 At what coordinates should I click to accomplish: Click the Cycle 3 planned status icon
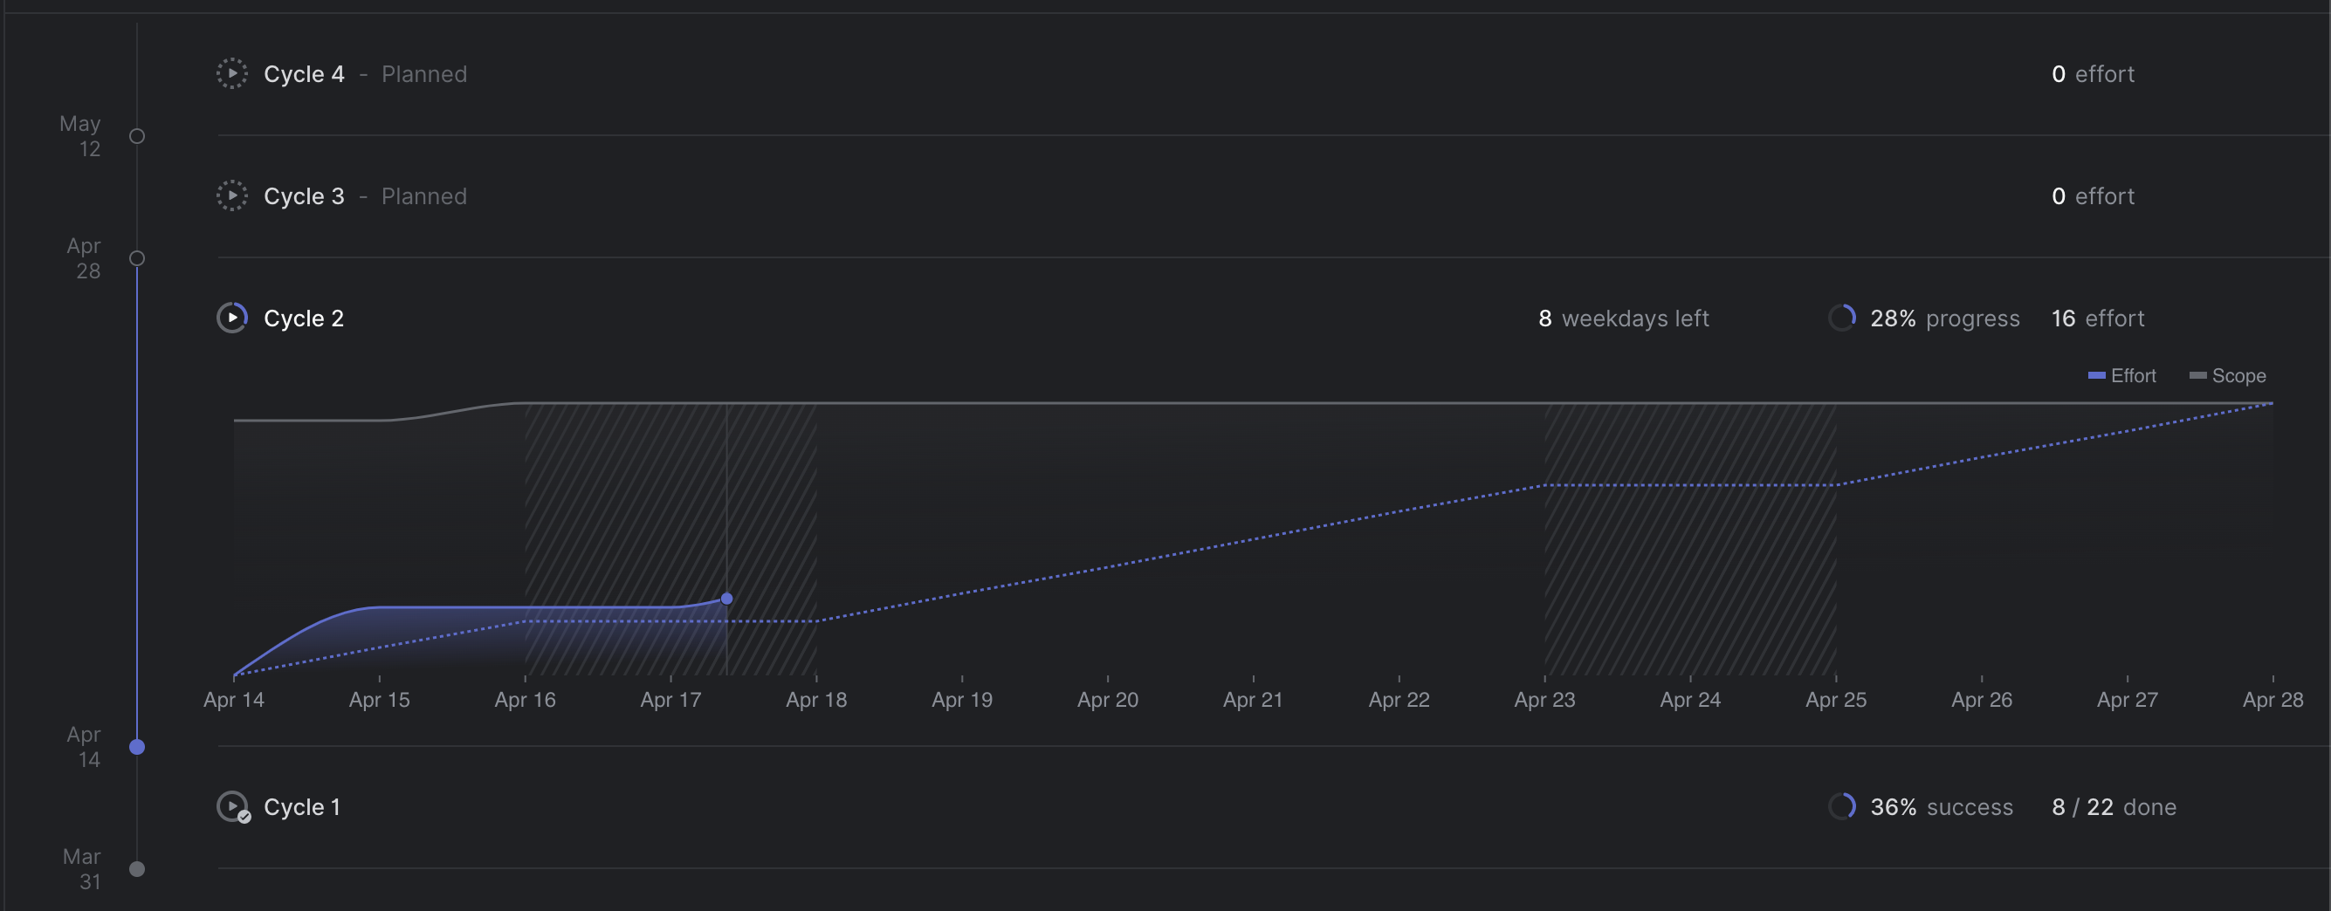click(231, 195)
